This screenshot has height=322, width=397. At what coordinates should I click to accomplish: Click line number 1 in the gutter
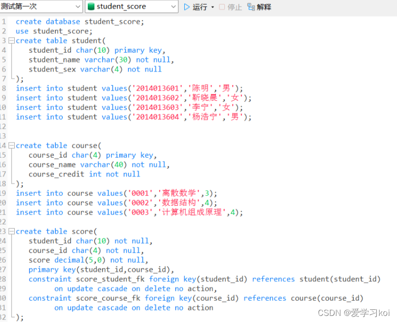(x=4, y=22)
